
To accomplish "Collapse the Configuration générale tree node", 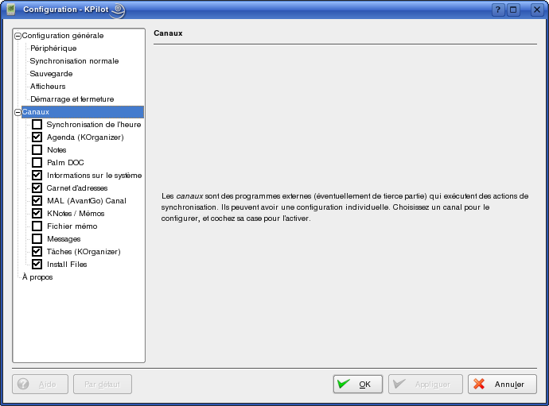I will pos(18,36).
